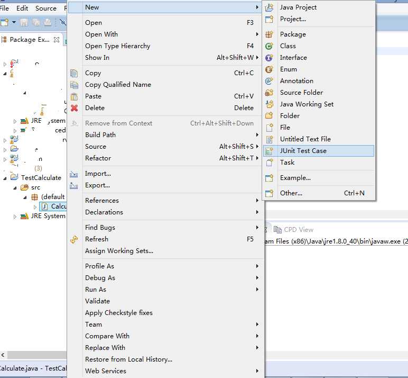The image size is (408, 378).
Task: Click the Java Project icon in New submenu
Action: pyautogui.click(x=269, y=7)
